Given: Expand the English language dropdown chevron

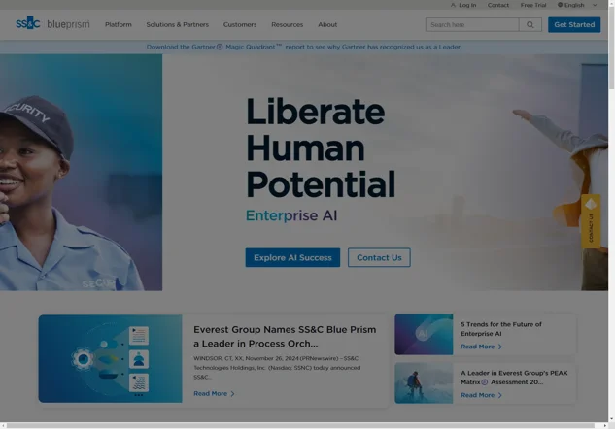Looking at the screenshot, I should click(x=595, y=5).
